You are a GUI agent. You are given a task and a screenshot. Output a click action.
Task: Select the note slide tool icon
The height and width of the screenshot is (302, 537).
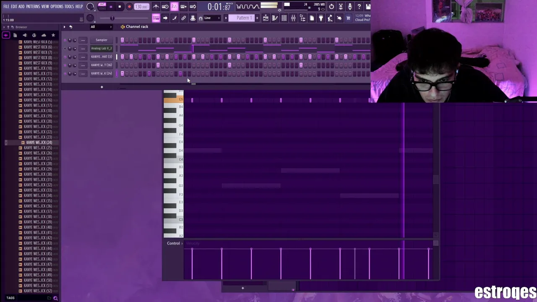174,18
